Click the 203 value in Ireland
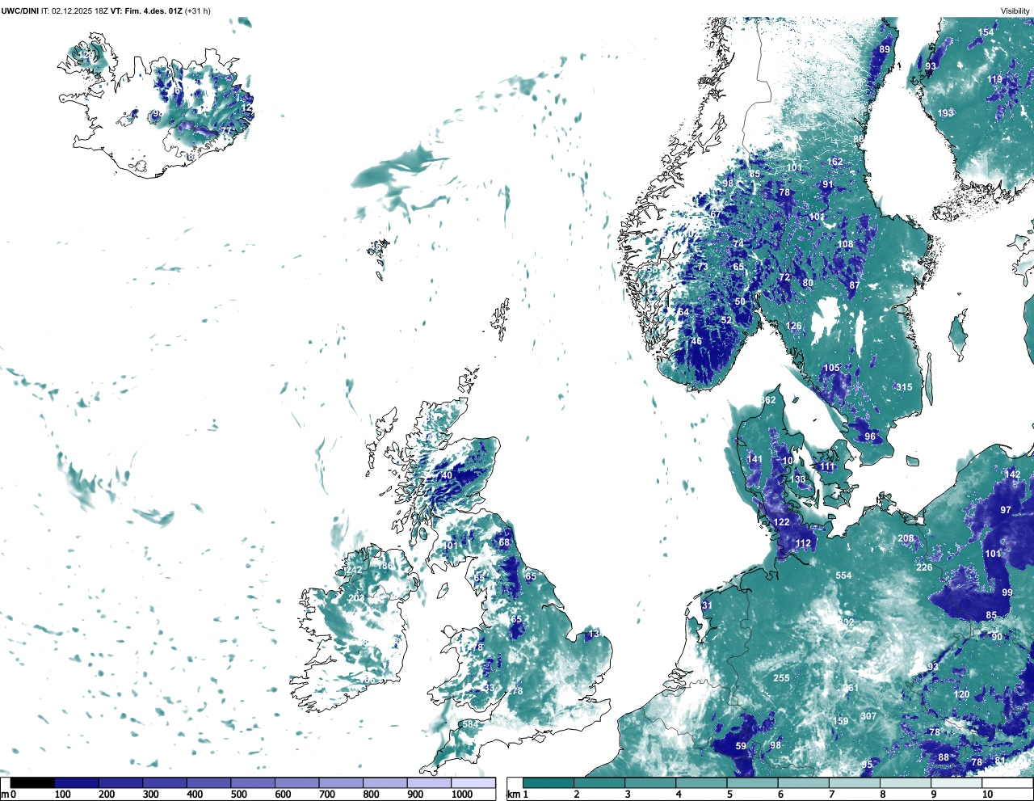The height and width of the screenshot is (801, 1034). click(x=356, y=598)
